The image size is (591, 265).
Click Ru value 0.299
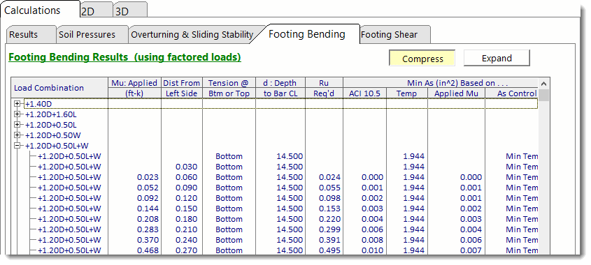click(330, 230)
